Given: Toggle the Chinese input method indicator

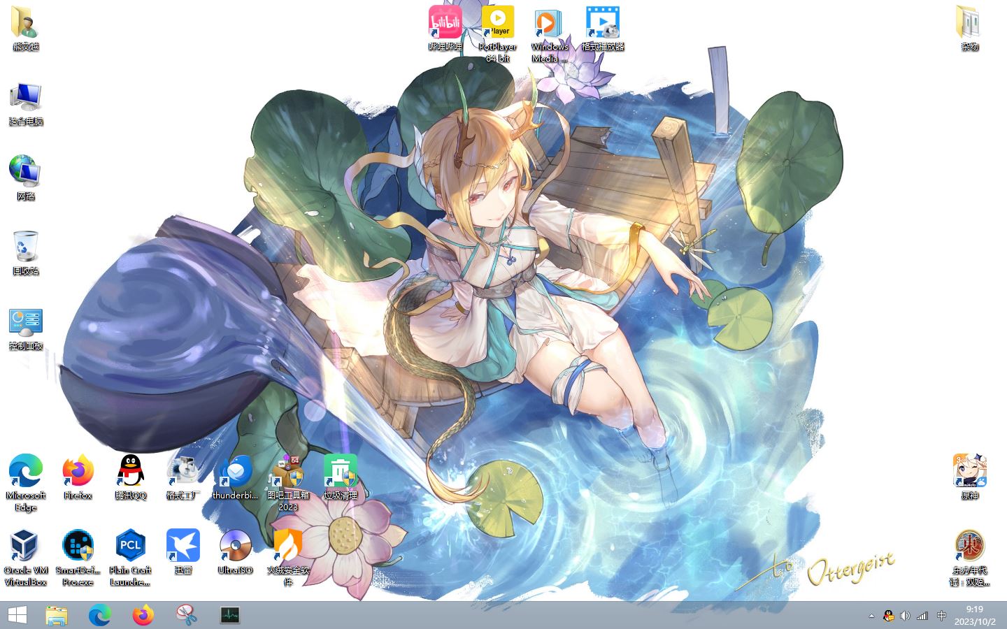Looking at the screenshot, I should coord(941,616).
